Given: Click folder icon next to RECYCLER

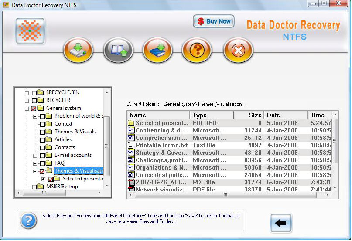Looking at the screenshot, I should coord(41,100).
